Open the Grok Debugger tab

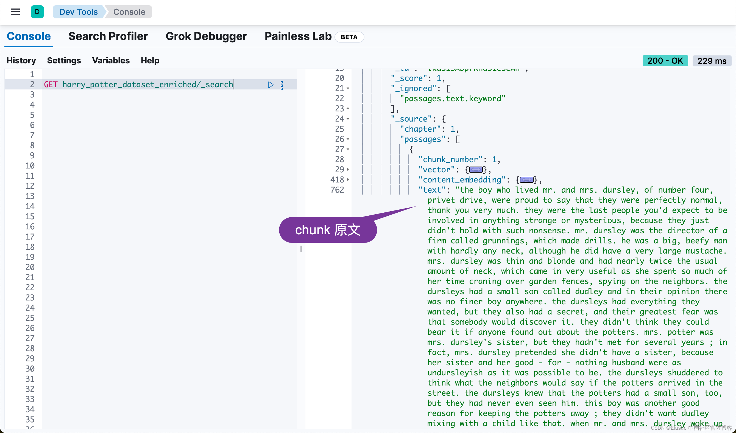(x=206, y=36)
